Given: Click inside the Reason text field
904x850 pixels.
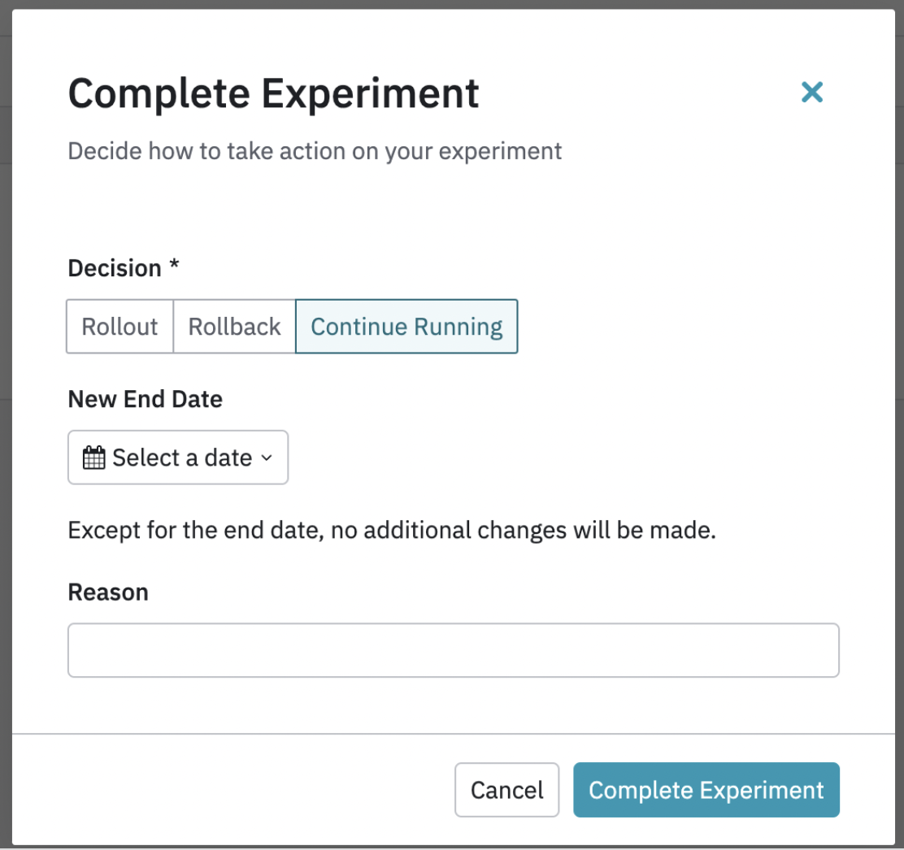Looking at the screenshot, I should pos(453,650).
